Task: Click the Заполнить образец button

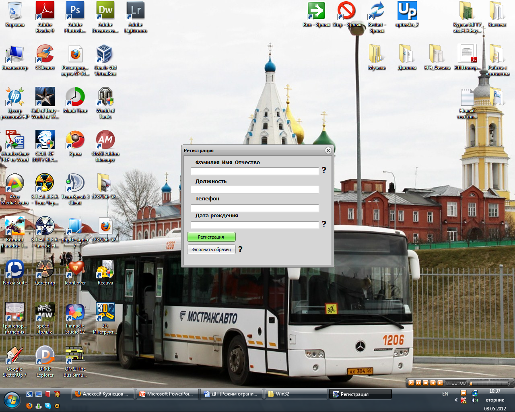Action: point(211,249)
